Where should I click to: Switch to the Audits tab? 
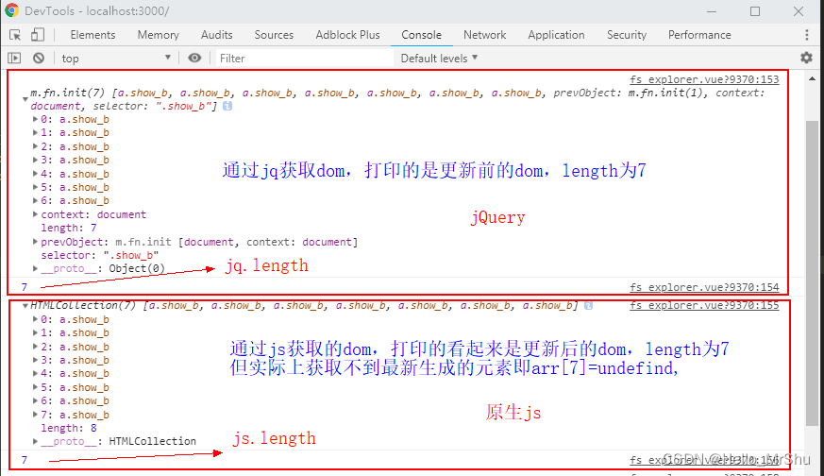216,35
